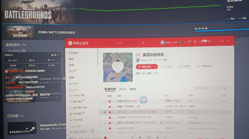Open listen-to-identify microphone icon beside search

143,43
